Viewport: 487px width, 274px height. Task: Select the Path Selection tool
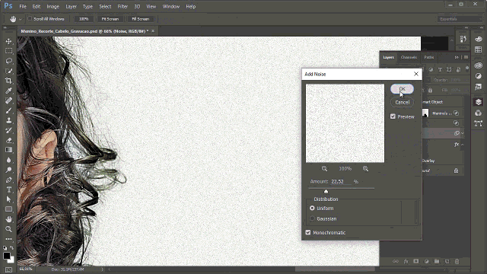8,199
